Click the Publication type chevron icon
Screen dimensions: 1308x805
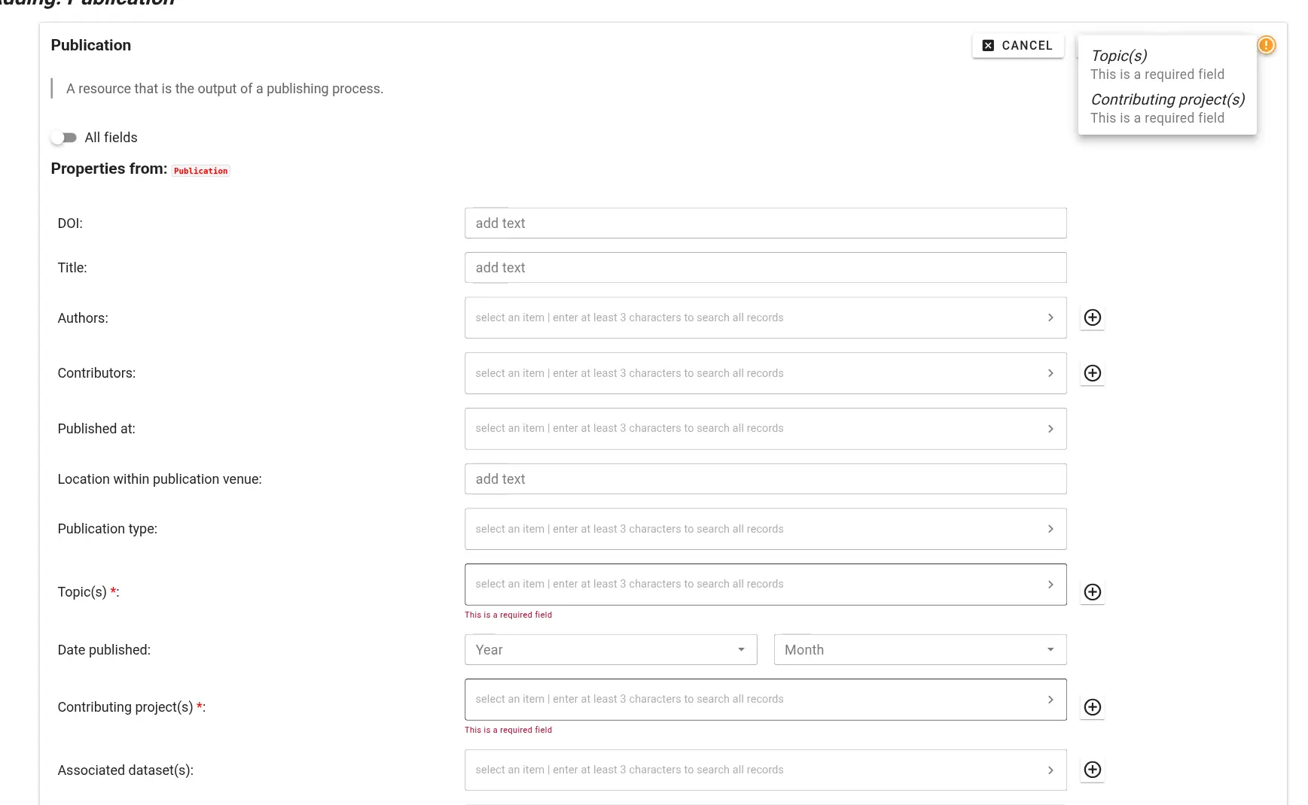(1050, 529)
